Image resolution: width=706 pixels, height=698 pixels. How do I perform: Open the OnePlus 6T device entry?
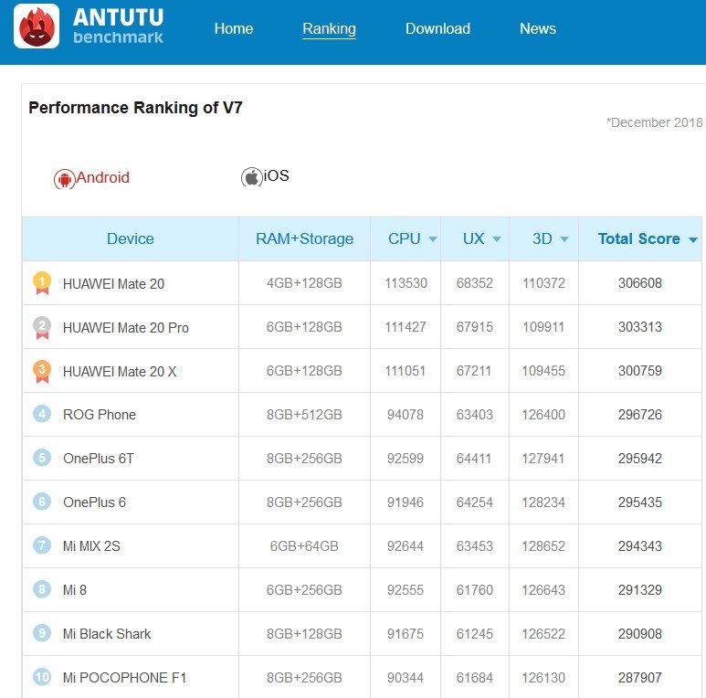(x=98, y=458)
